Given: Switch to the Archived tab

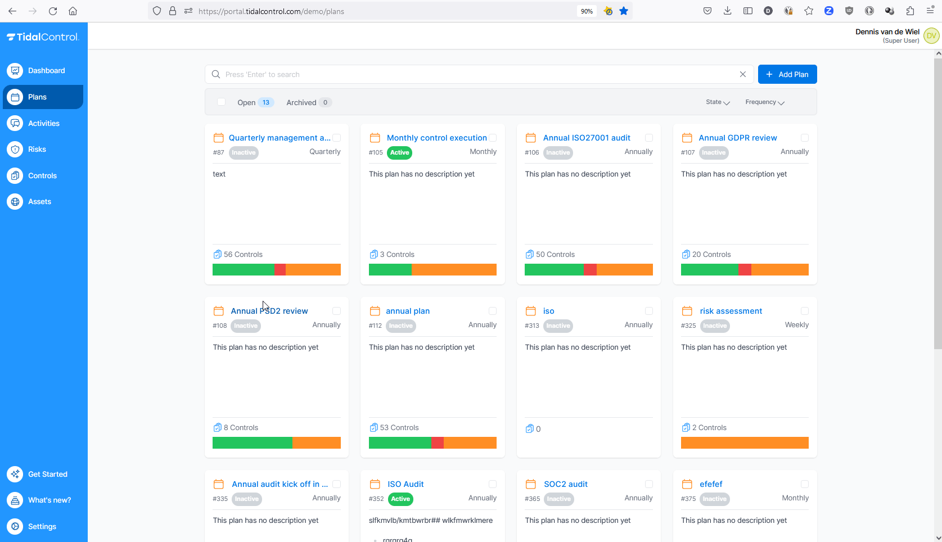Looking at the screenshot, I should pos(301,102).
